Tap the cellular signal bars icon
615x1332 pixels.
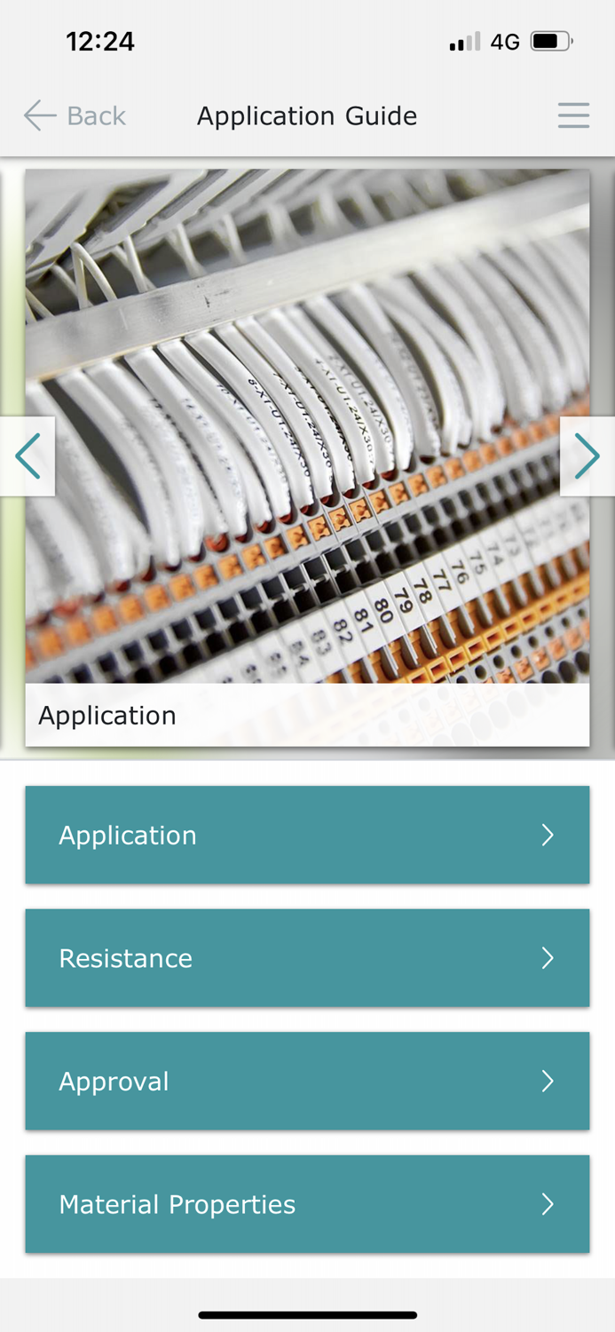465,42
